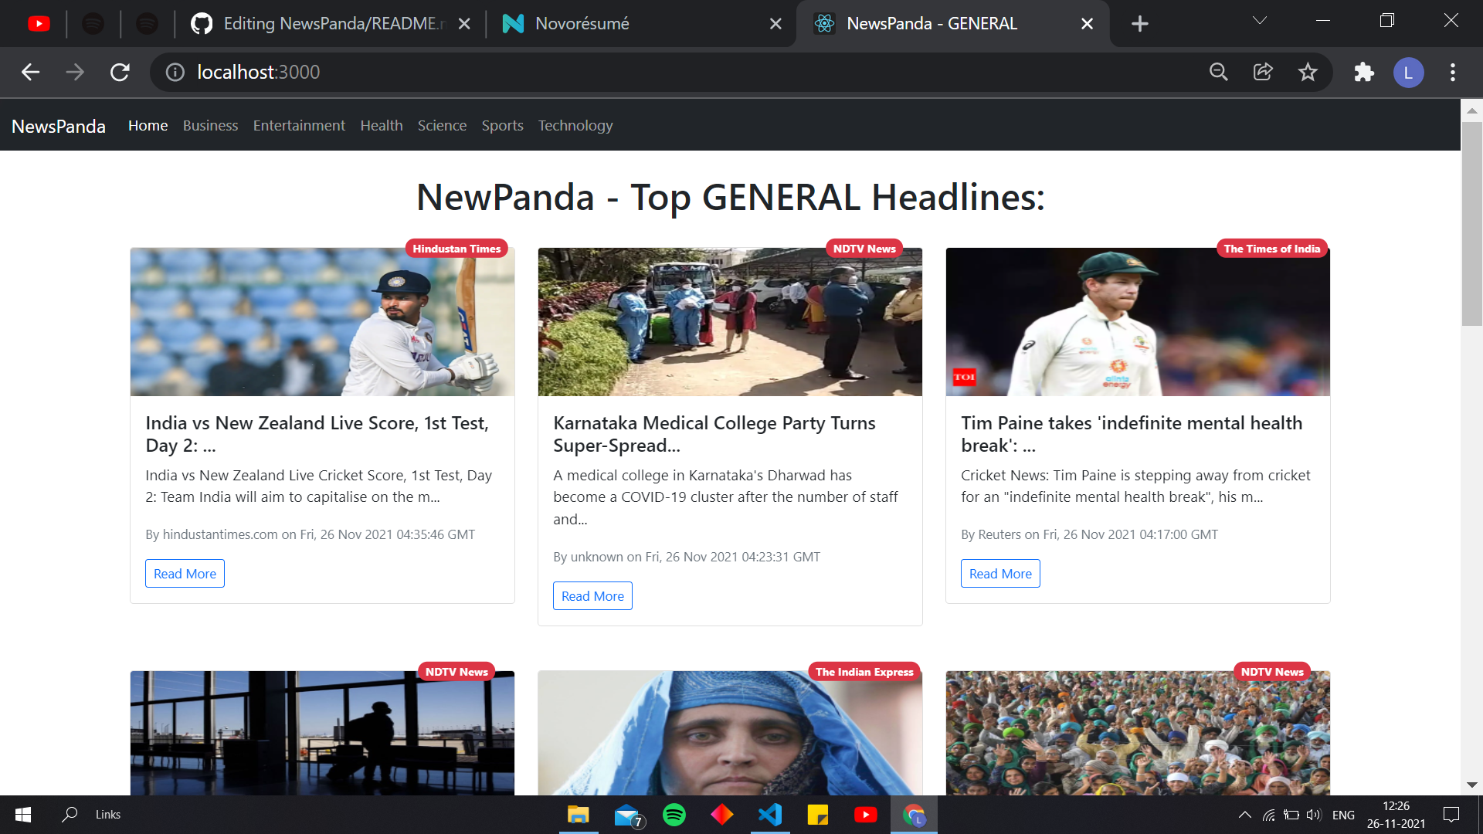Image resolution: width=1483 pixels, height=834 pixels.
Task: Show hidden icons via tray chevron
Action: point(1245,814)
